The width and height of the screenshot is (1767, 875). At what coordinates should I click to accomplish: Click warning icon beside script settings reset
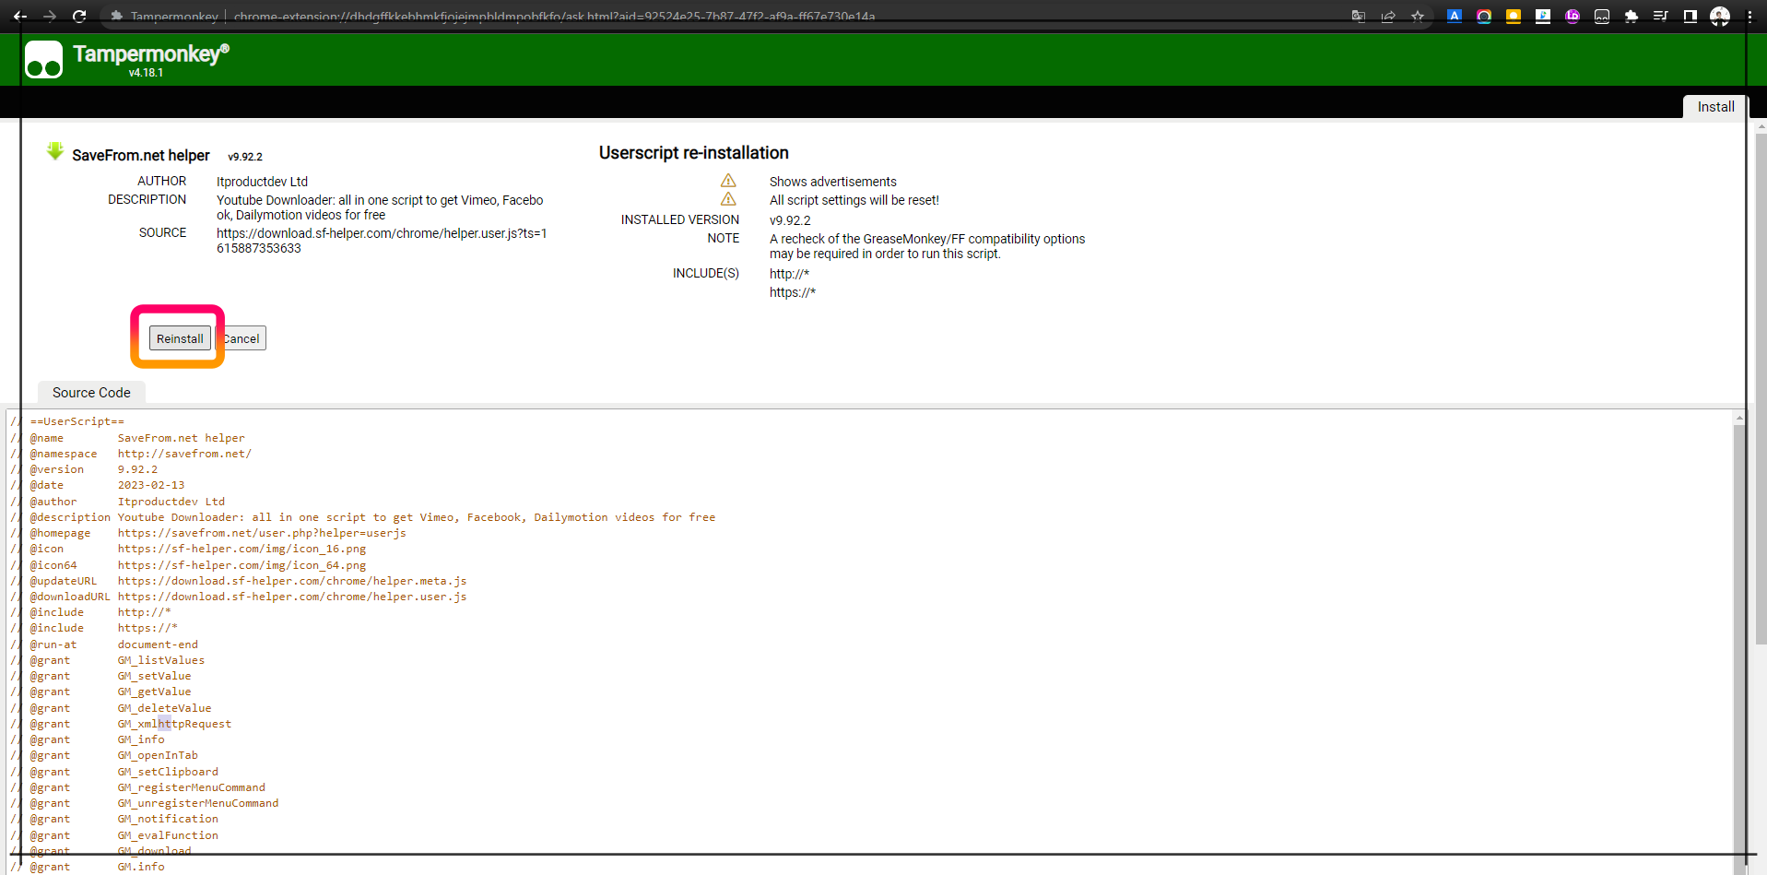tap(728, 199)
